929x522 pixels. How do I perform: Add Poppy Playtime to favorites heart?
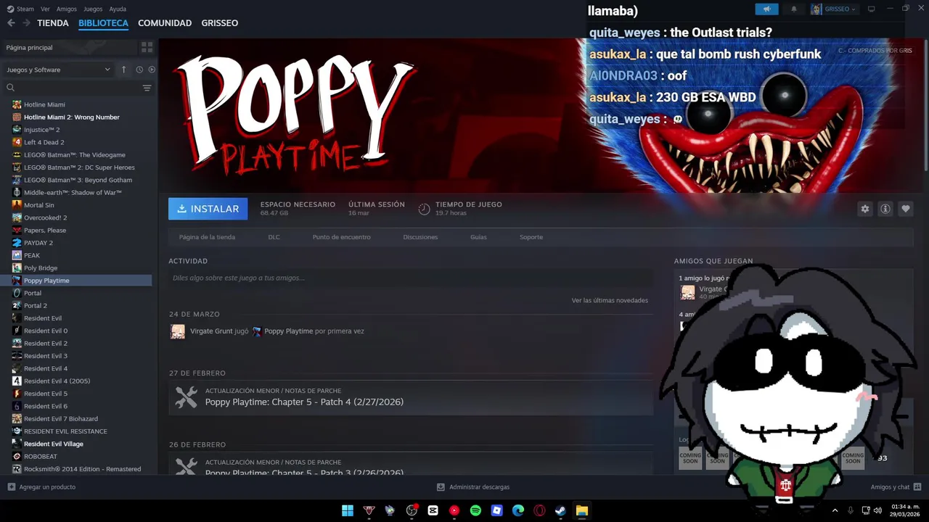pos(905,209)
